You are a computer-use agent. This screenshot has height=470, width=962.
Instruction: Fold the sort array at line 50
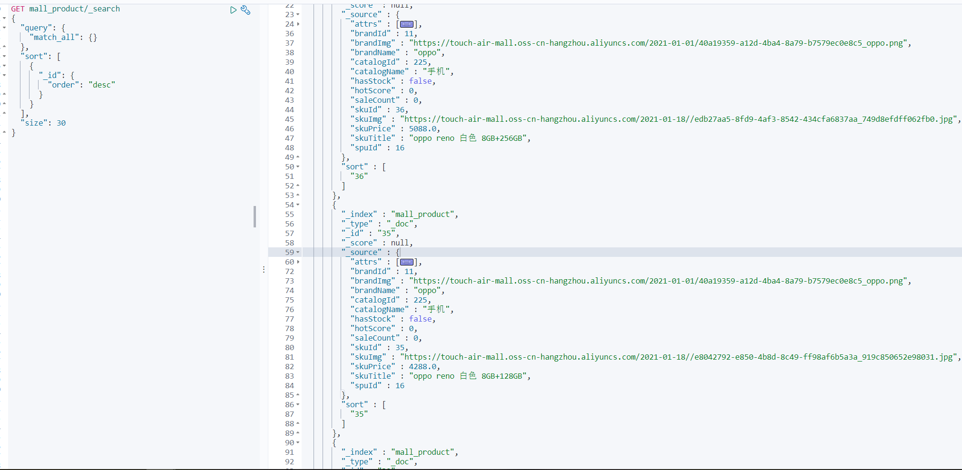[x=298, y=167]
